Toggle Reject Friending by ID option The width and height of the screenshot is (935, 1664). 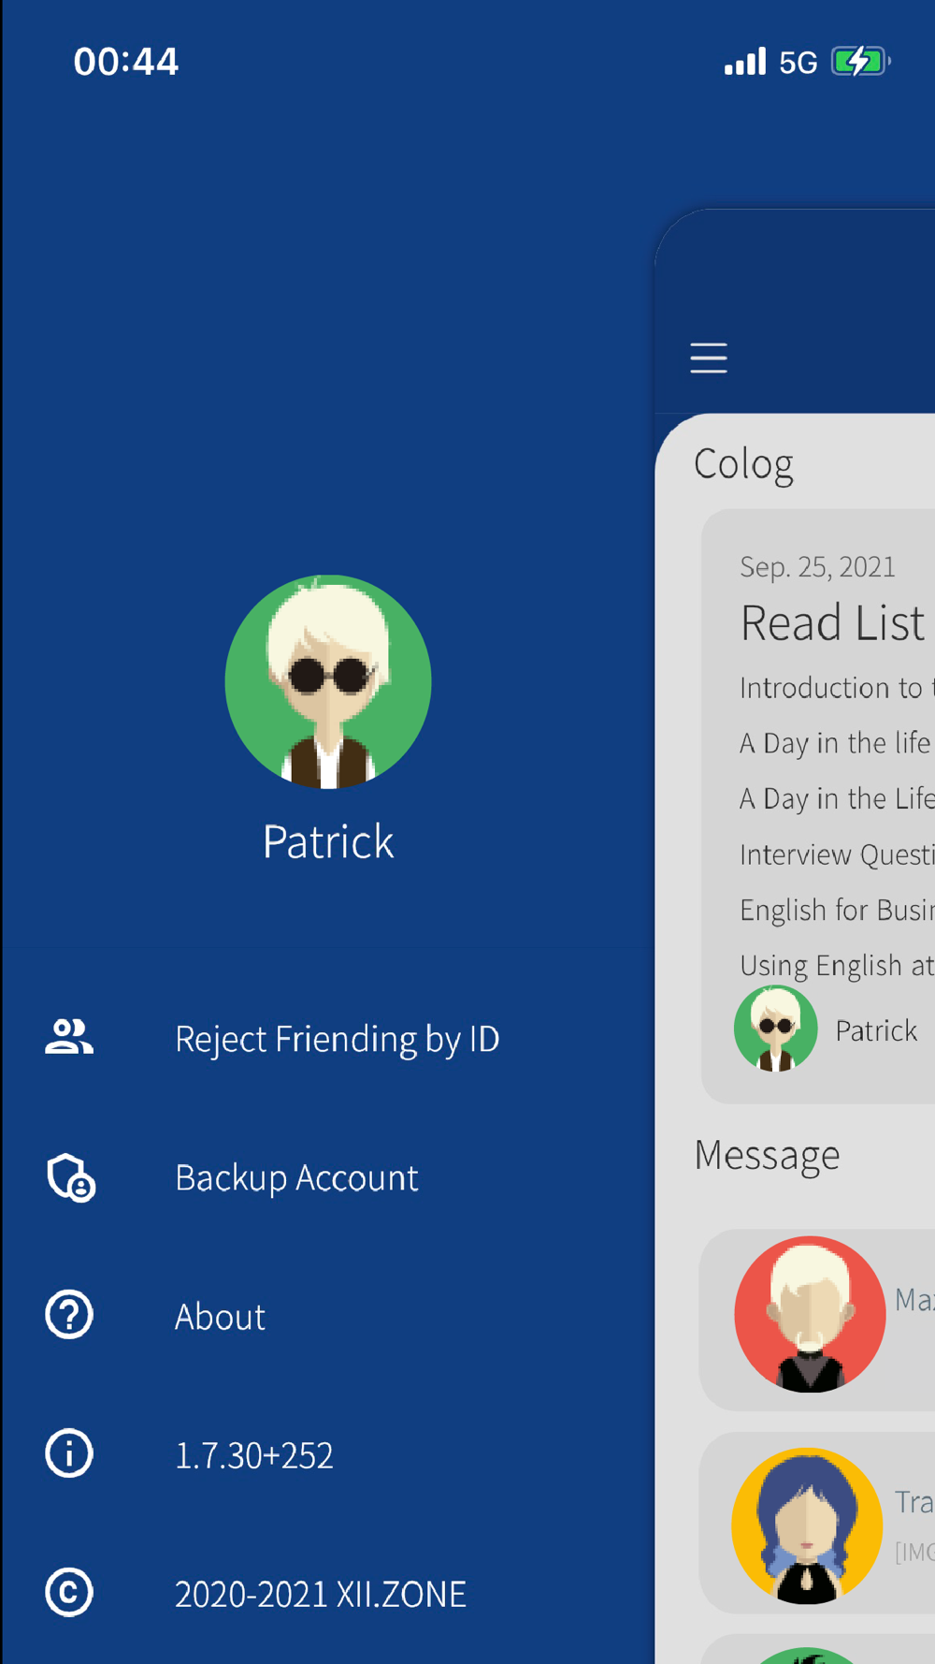(337, 1039)
